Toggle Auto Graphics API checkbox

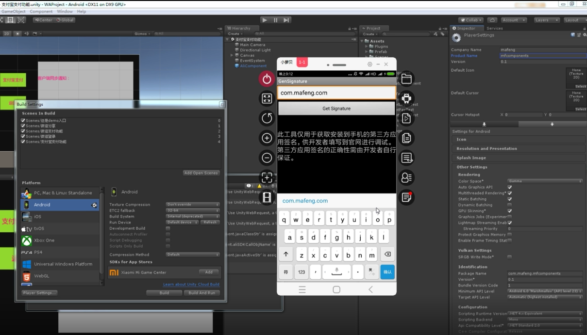(509, 187)
